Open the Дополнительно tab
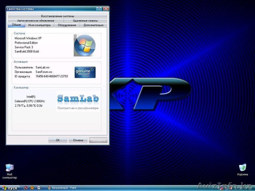 (x=93, y=25)
